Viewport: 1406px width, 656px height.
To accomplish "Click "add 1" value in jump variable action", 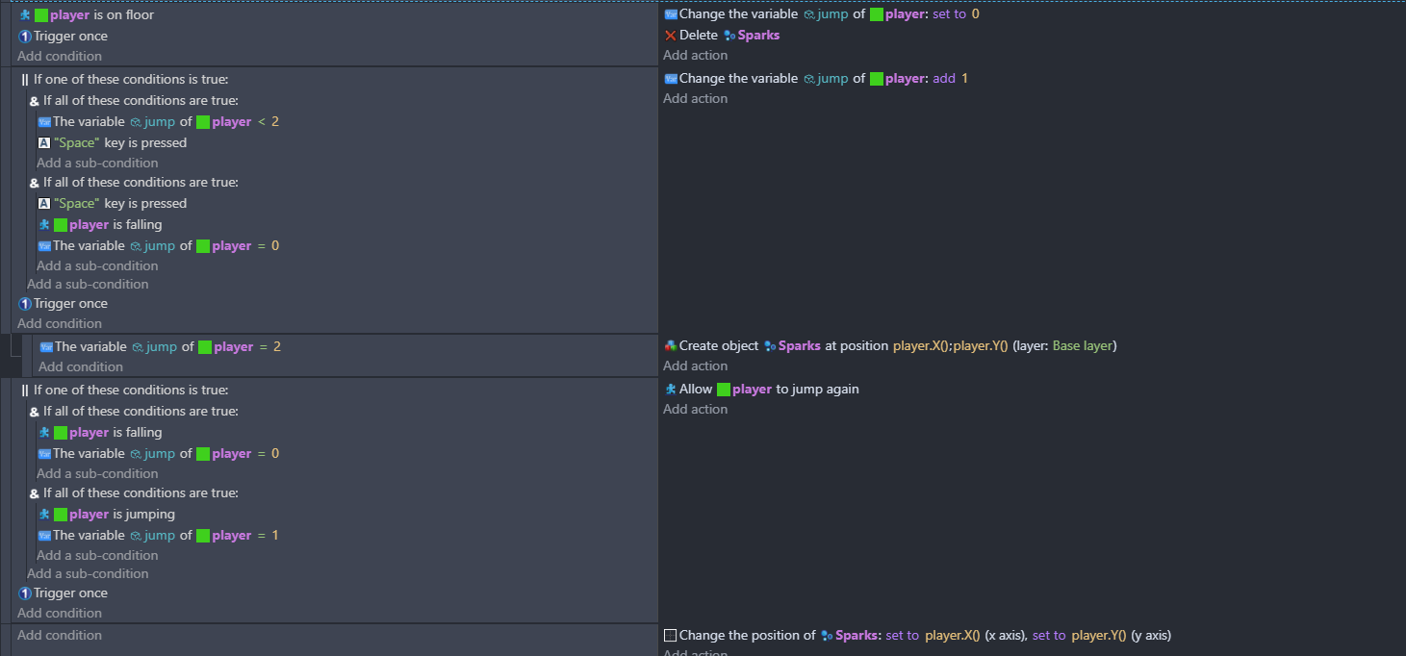I will (x=950, y=79).
